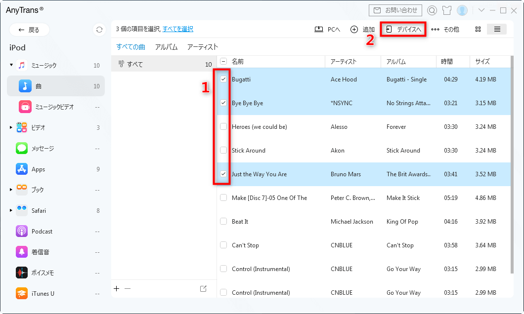Click the vertical scrollbar of the song list
524x314 pixels.
pos(512,164)
